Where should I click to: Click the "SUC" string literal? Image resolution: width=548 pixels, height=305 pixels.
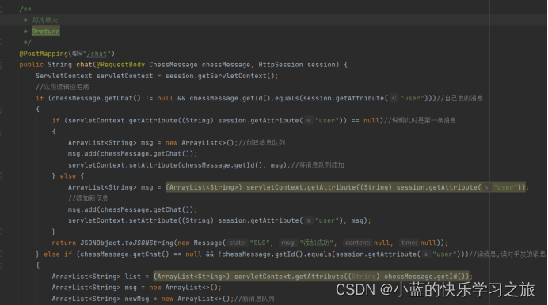(x=260, y=243)
